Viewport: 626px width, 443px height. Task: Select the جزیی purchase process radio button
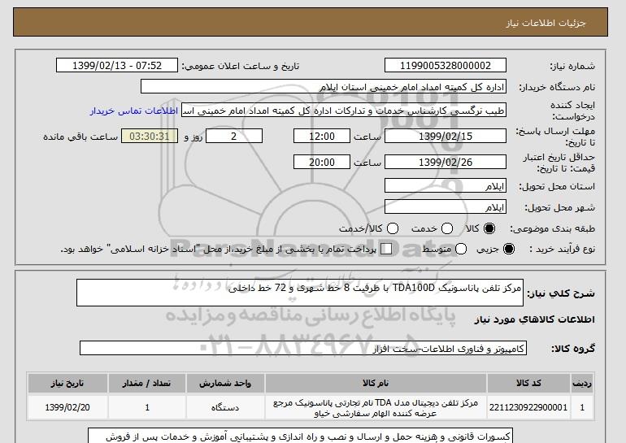click(x=509, y=249)
